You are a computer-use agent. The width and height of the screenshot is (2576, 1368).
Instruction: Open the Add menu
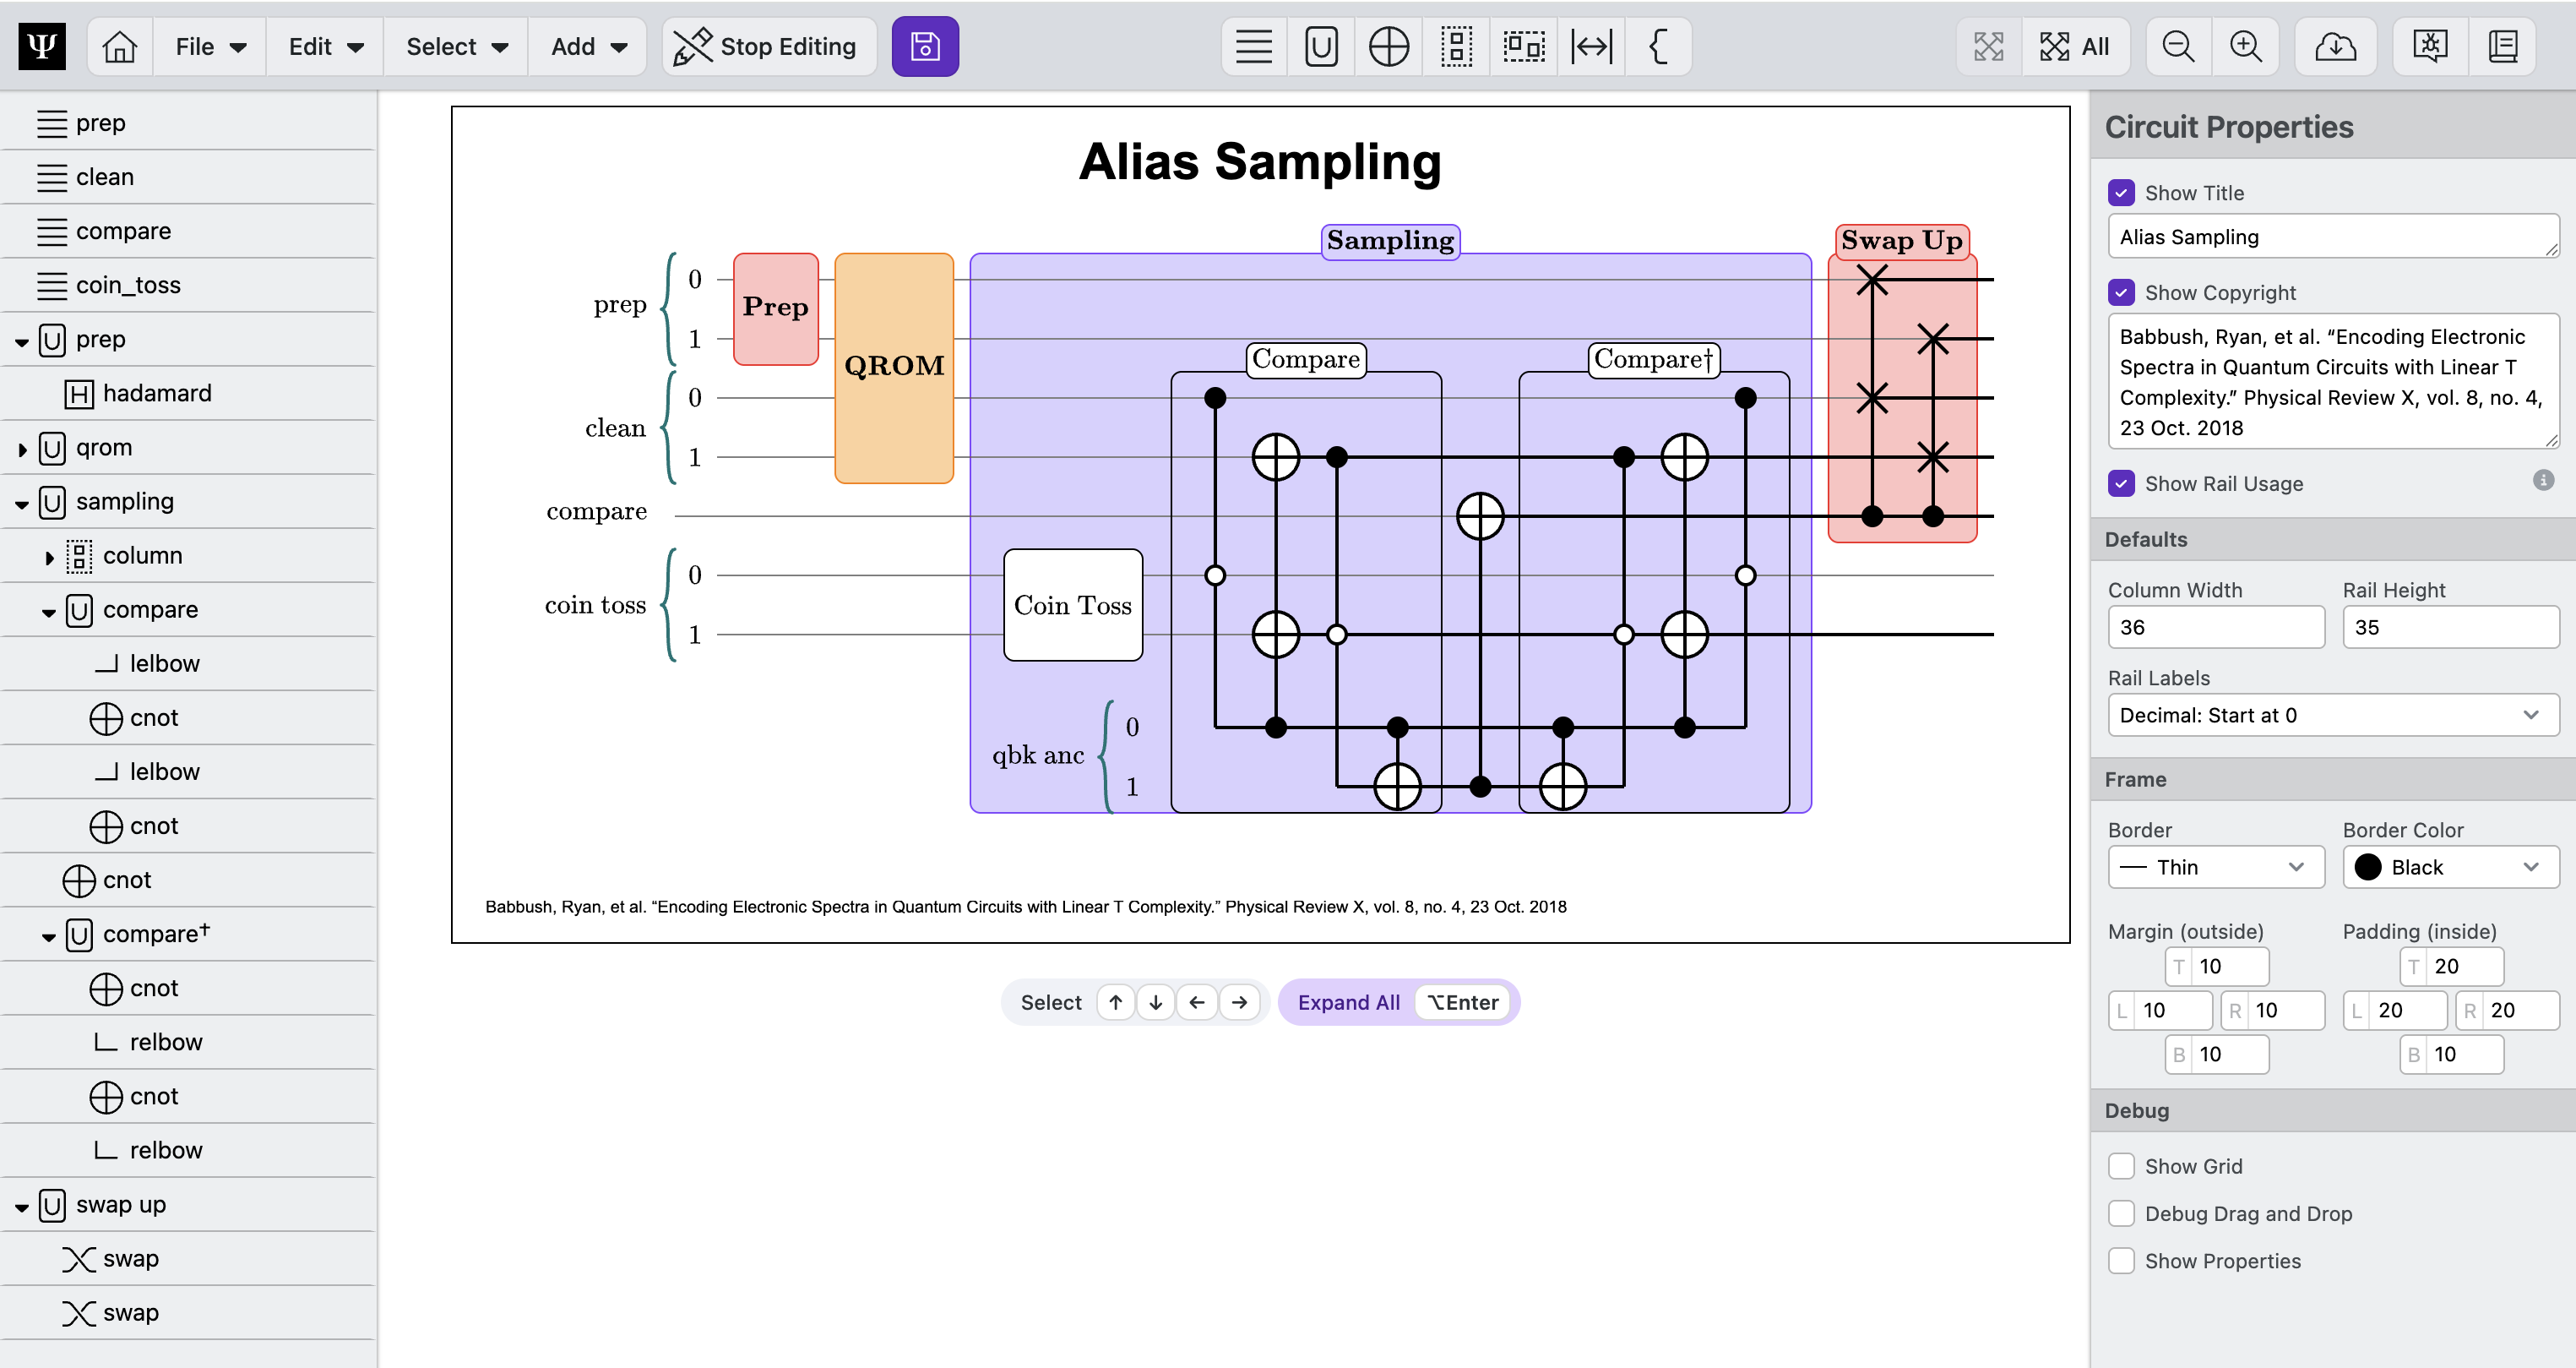tap(588, 46)
